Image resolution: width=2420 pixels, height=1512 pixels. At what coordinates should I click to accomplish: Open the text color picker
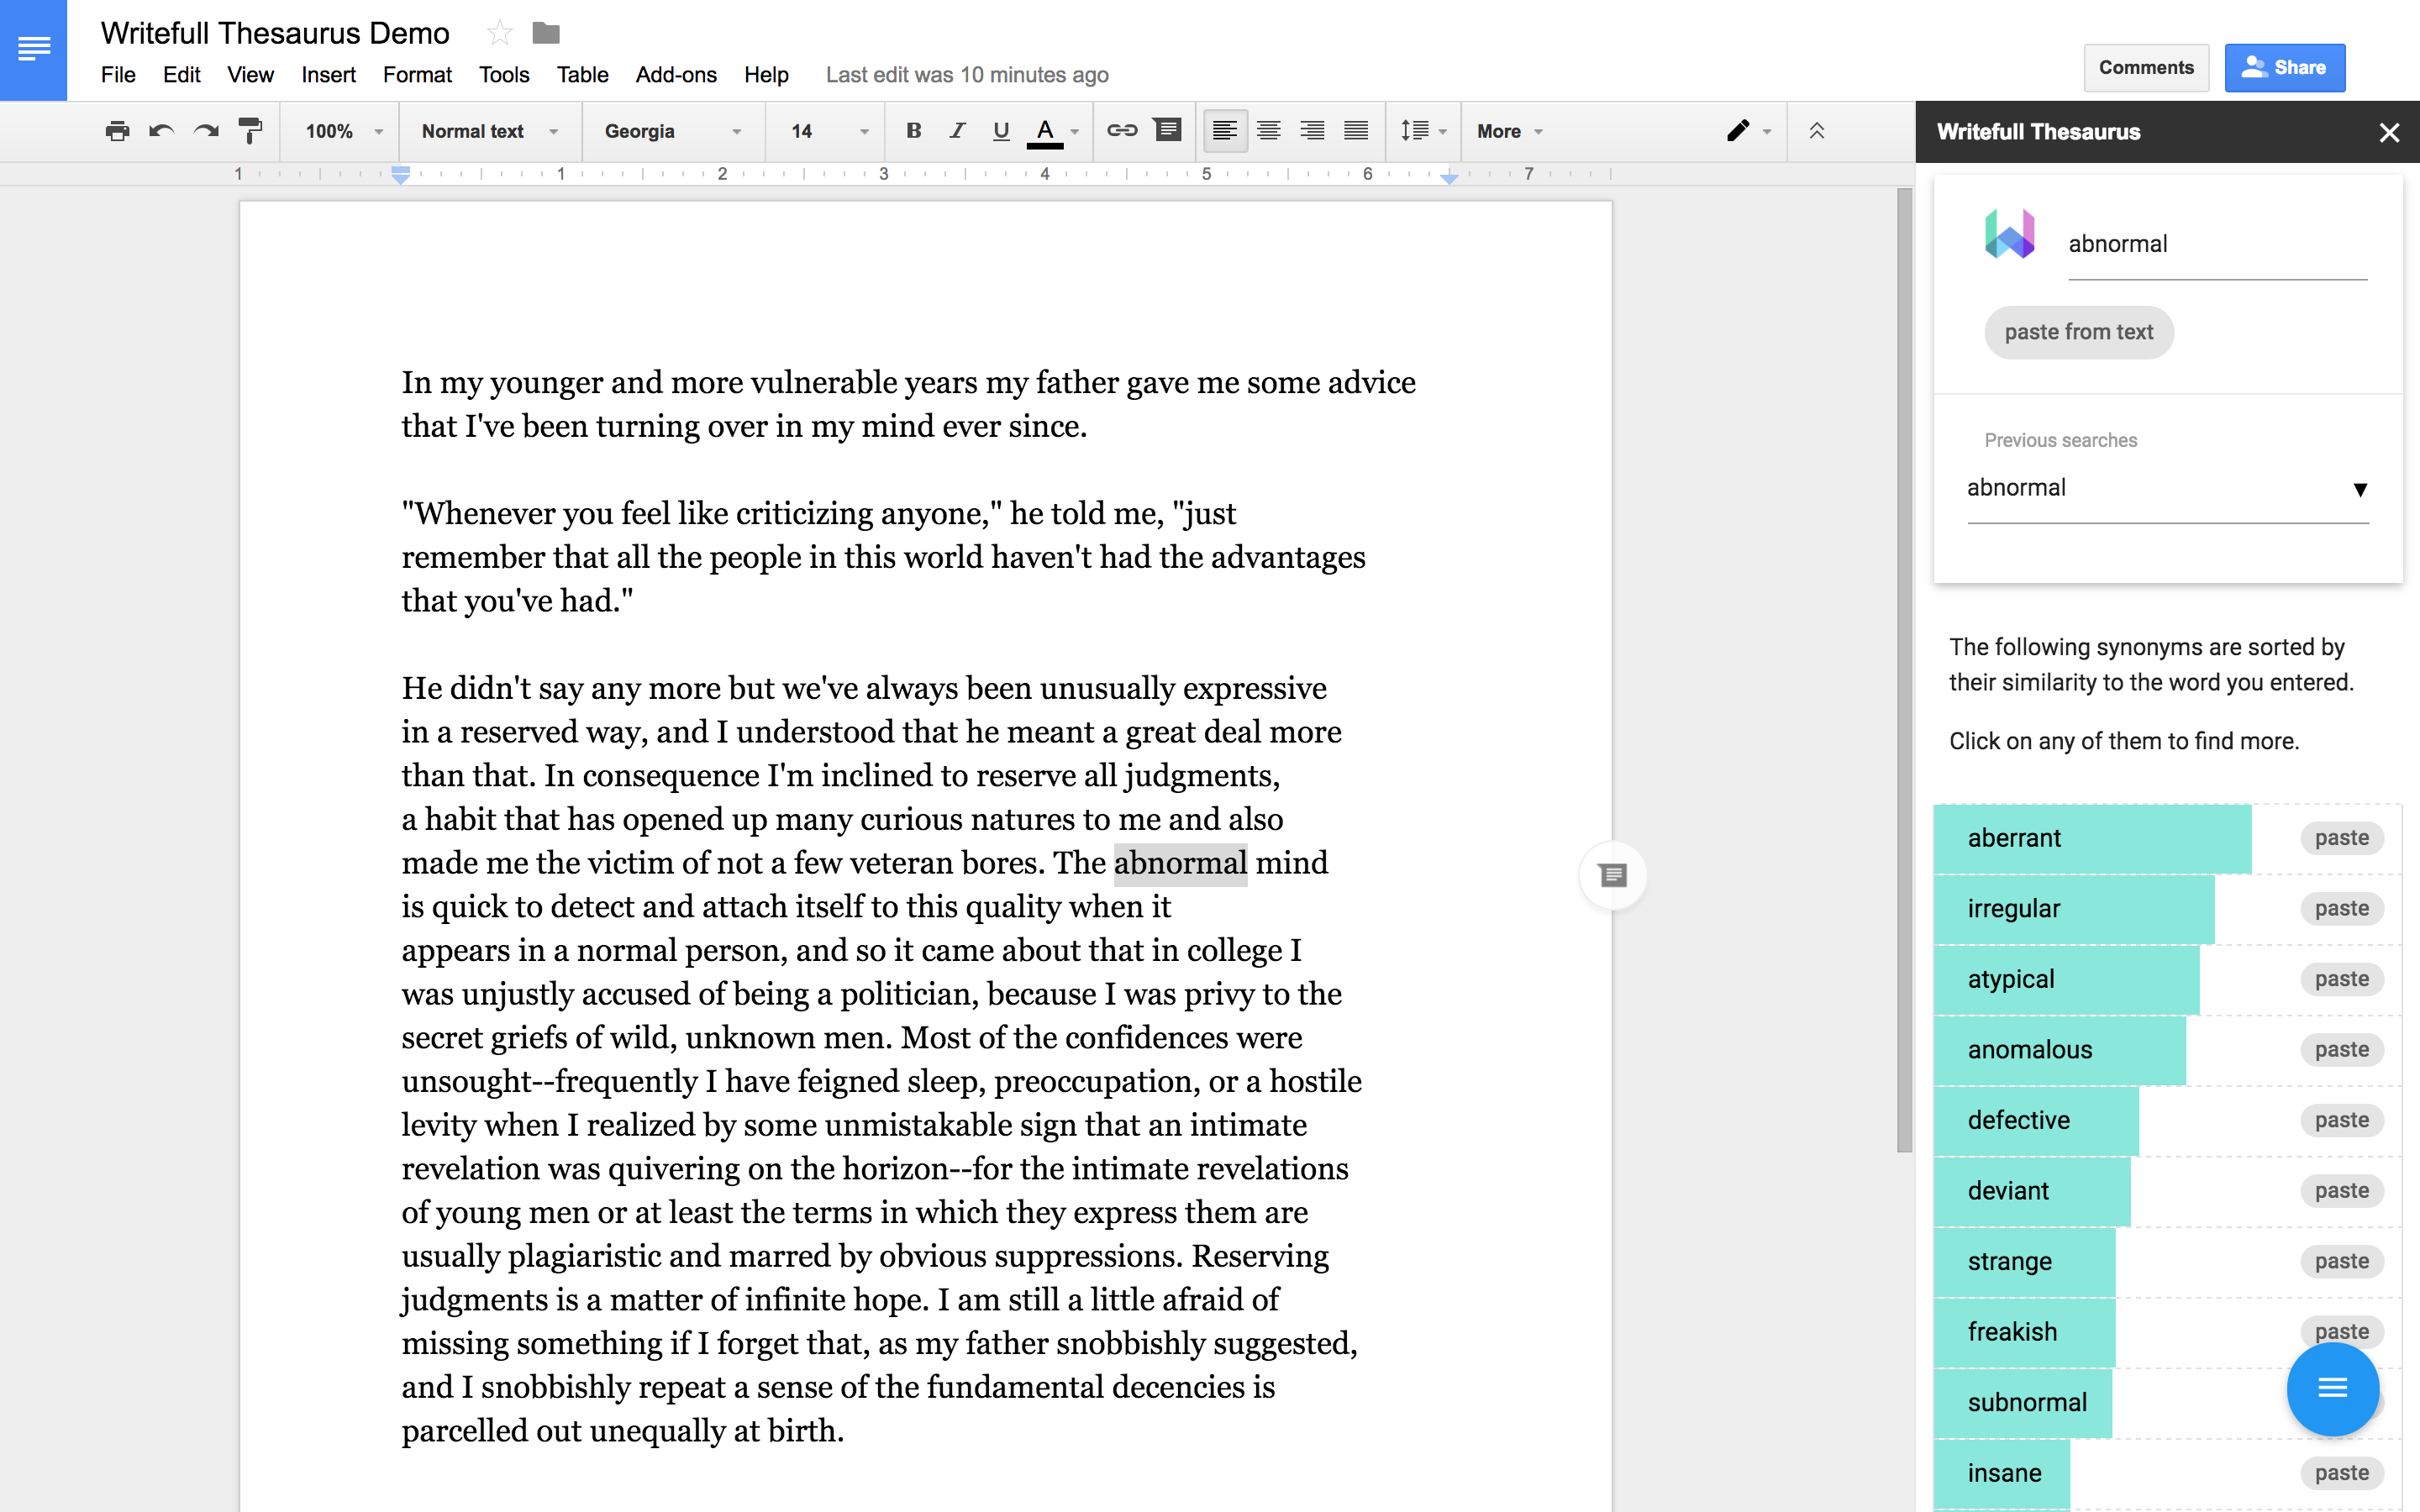point(1045,131)
